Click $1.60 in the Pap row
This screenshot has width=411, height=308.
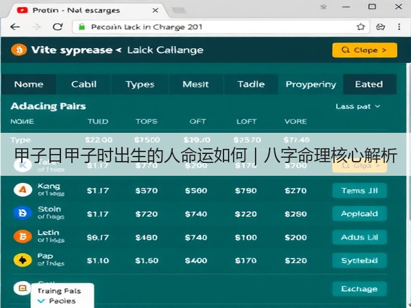pyautogui.click(x=147, y=261)
